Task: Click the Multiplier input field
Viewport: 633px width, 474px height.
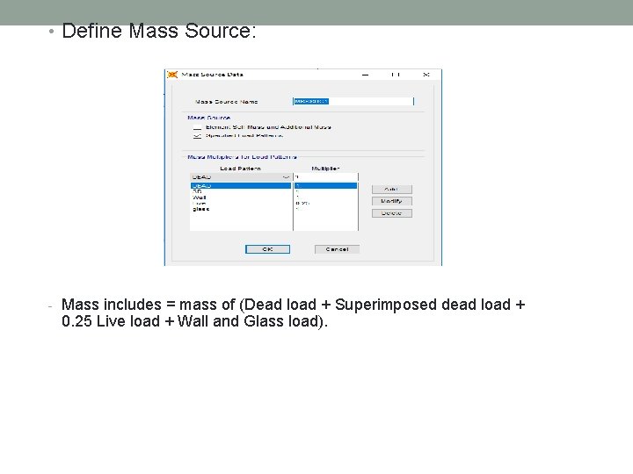Action: tap(325, 177)
